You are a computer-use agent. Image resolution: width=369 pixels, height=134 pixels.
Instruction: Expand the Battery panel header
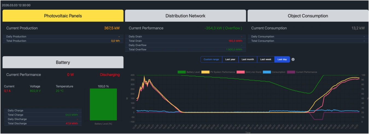pyautogui.click(x=63, y=62)
